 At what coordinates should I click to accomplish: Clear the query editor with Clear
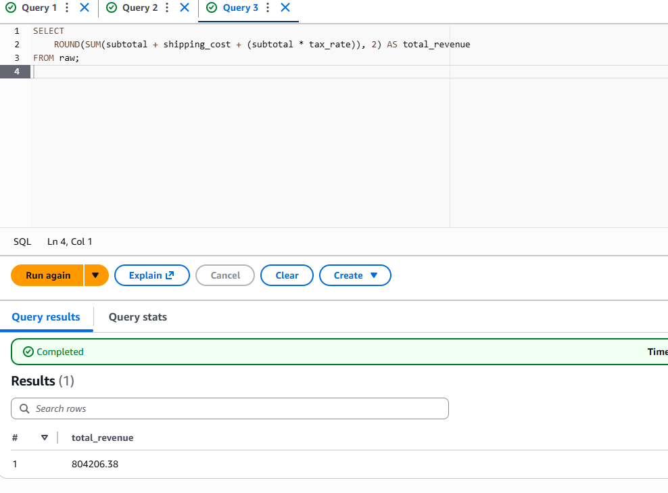[287, 275]
